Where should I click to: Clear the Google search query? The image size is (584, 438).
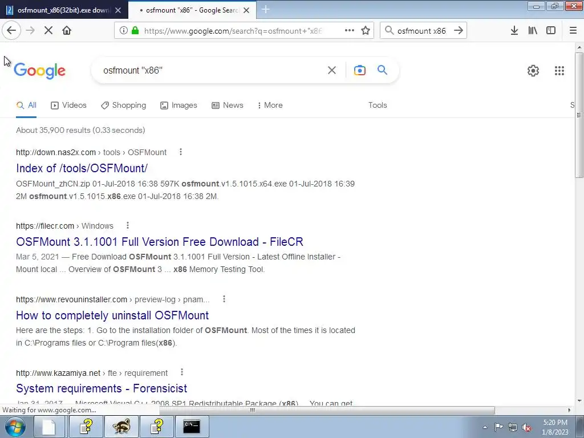tap(332, 70)
